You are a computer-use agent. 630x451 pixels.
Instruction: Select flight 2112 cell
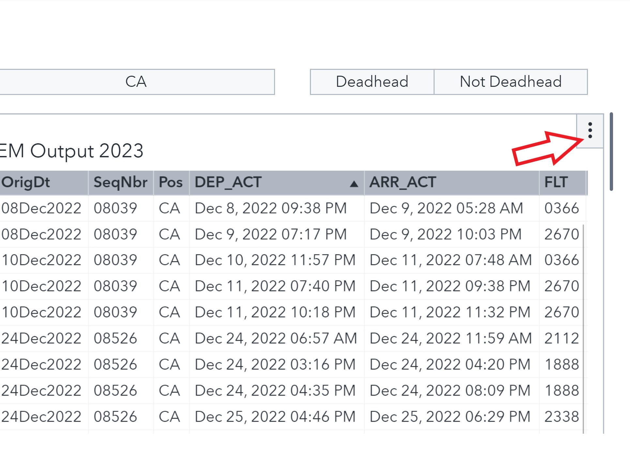pos(561,338)
